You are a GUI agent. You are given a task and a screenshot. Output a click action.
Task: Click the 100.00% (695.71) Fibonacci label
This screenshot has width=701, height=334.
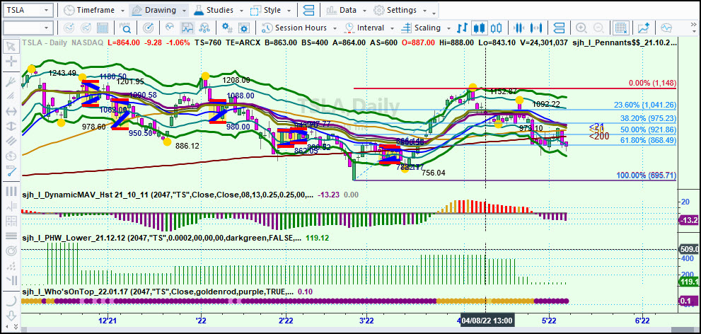(x=647, y=175)
